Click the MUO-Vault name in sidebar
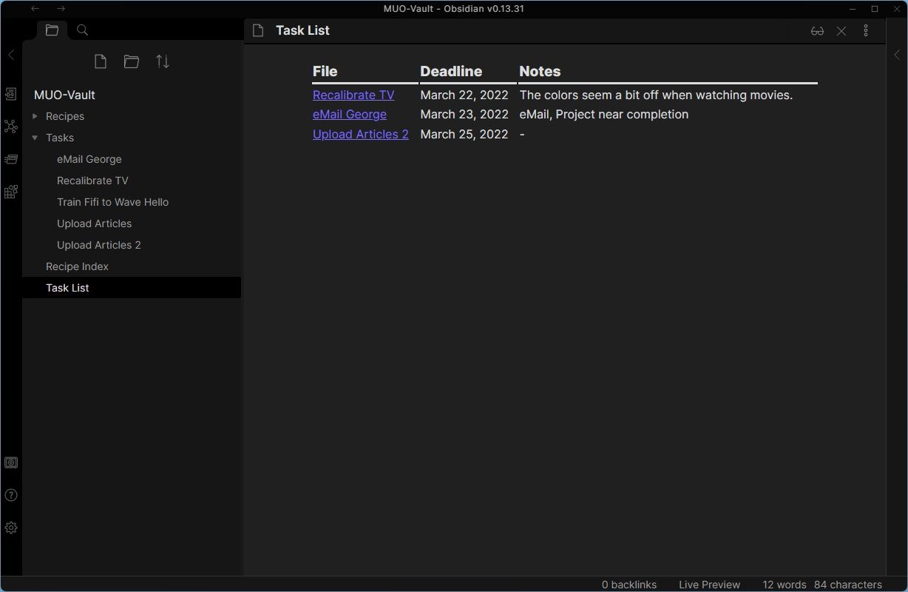Viewport: 908px width, 592px height. [x=64, y=95]
